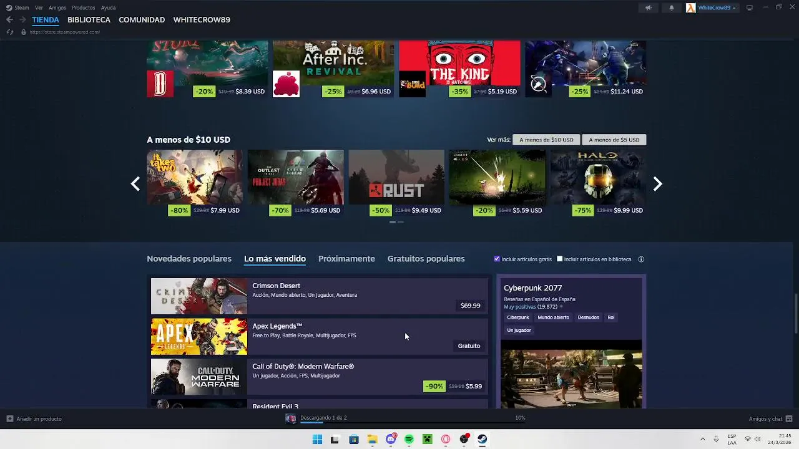Show next games in under $10 carousel
The width and height of the screenshot is (799, 449).
point(657,183)
